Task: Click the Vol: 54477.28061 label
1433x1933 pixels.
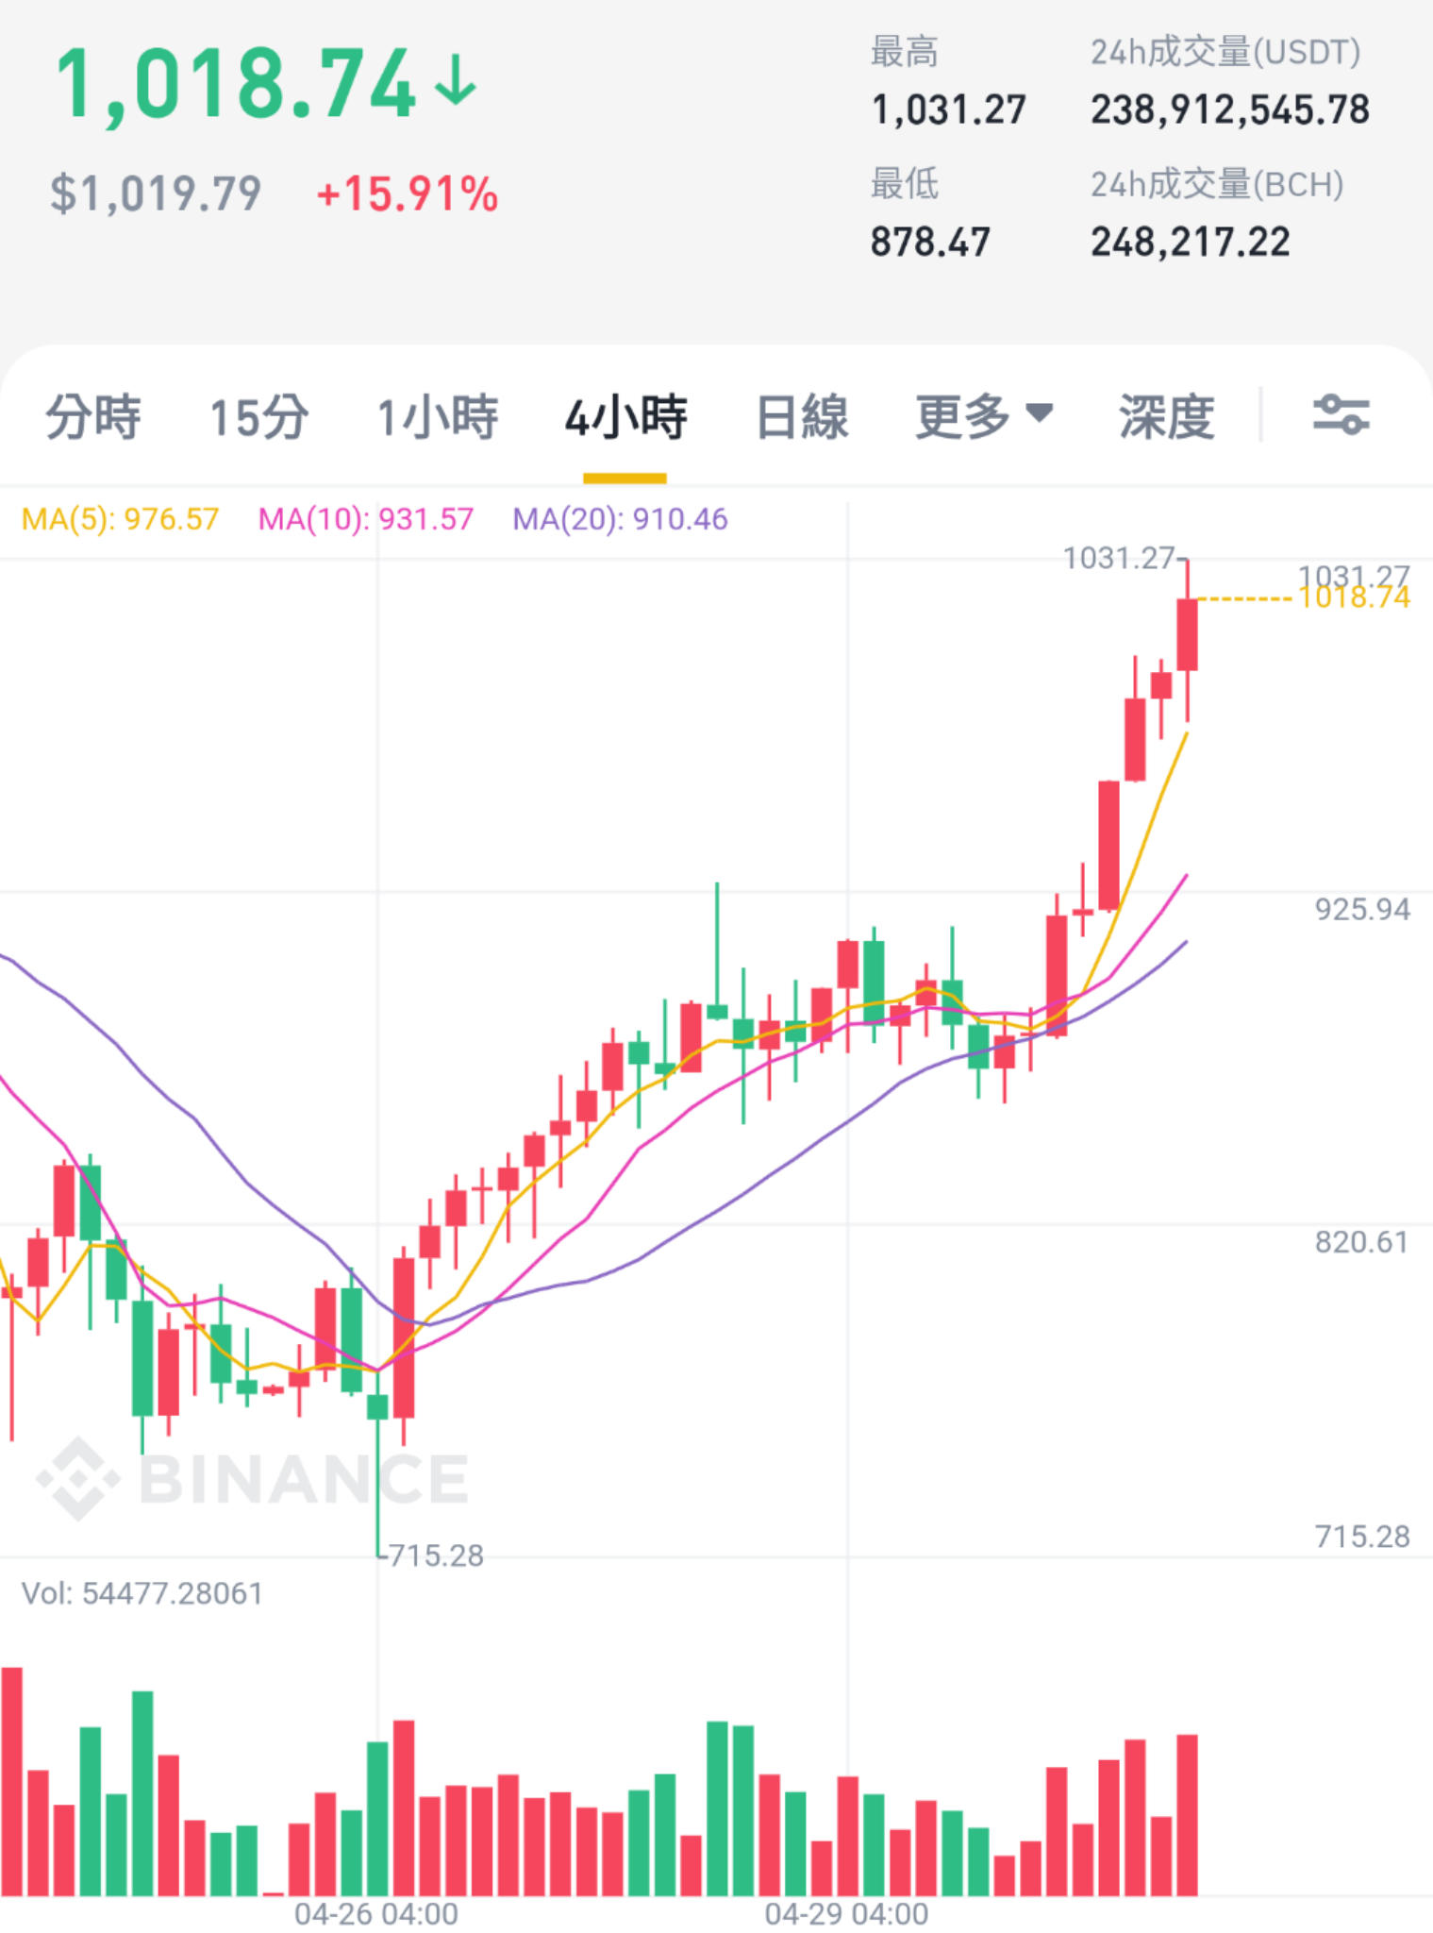Action: [x=142, y=1593]
